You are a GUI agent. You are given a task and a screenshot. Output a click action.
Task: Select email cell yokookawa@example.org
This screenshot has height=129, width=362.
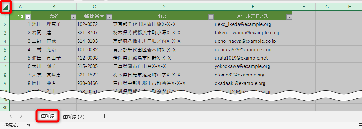coord(253,67)
